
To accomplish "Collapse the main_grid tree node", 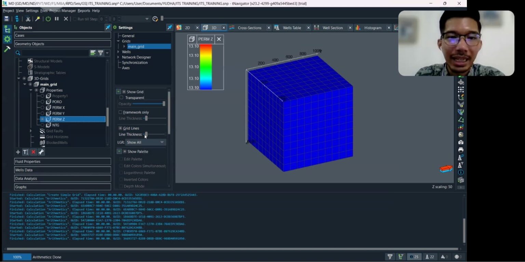I will tap(25, 84).
